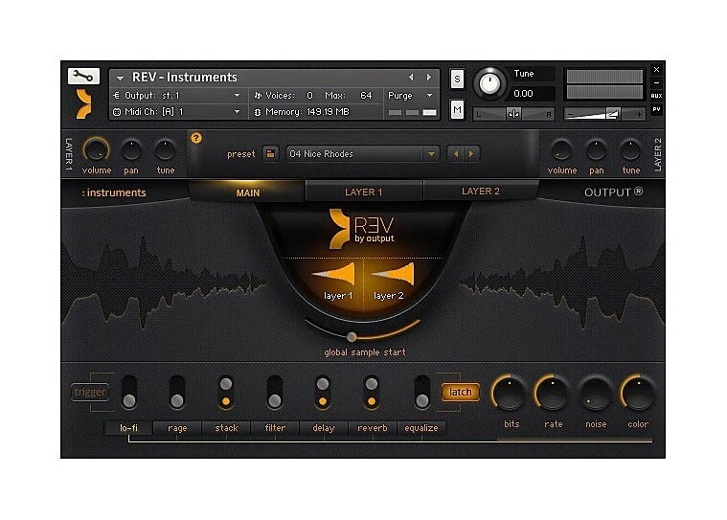Viewport: 727px width, 520px height.
Task: Click the Memory 149.19 MB text
Action: click(x=307, y=112)
